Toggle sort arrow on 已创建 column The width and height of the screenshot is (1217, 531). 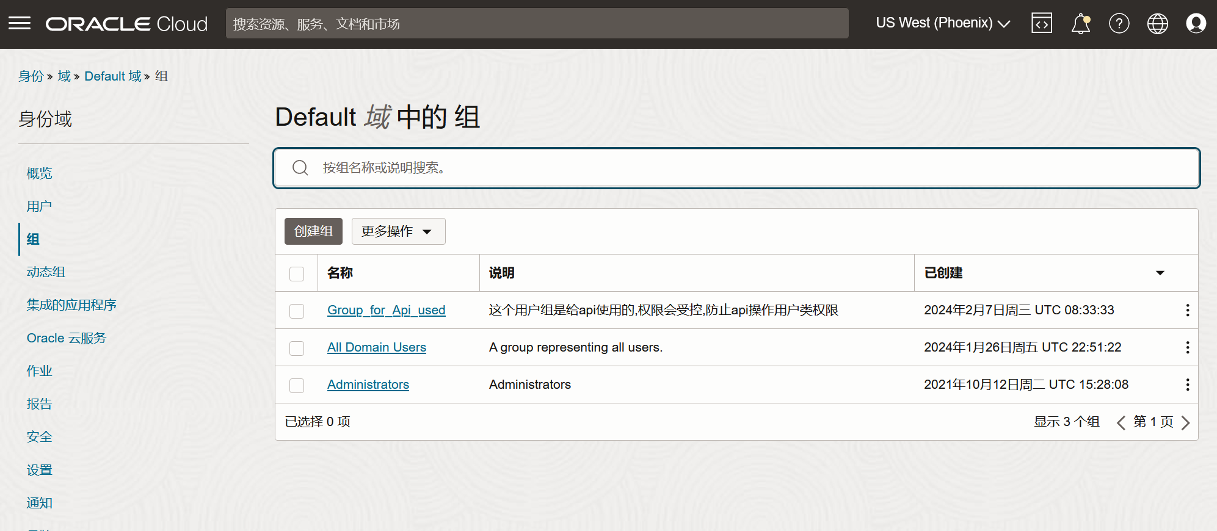pyautogui.click(x=1160, y=273)
